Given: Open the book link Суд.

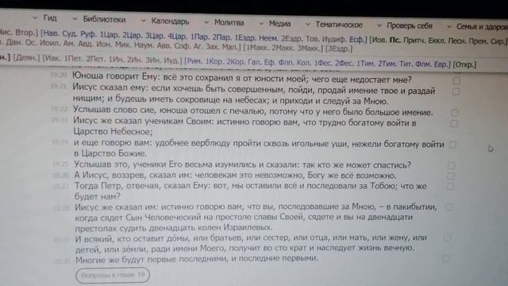Looking at the screenshot, I should tap(70, 33).
